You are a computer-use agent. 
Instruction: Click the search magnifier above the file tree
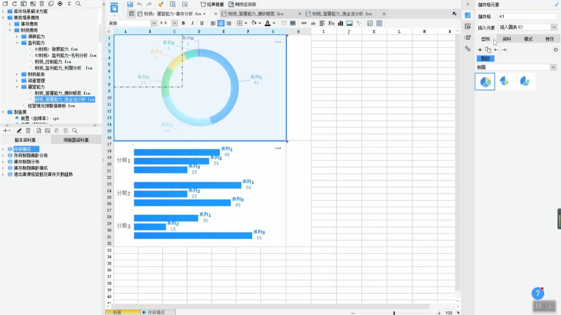pos(78,3)
